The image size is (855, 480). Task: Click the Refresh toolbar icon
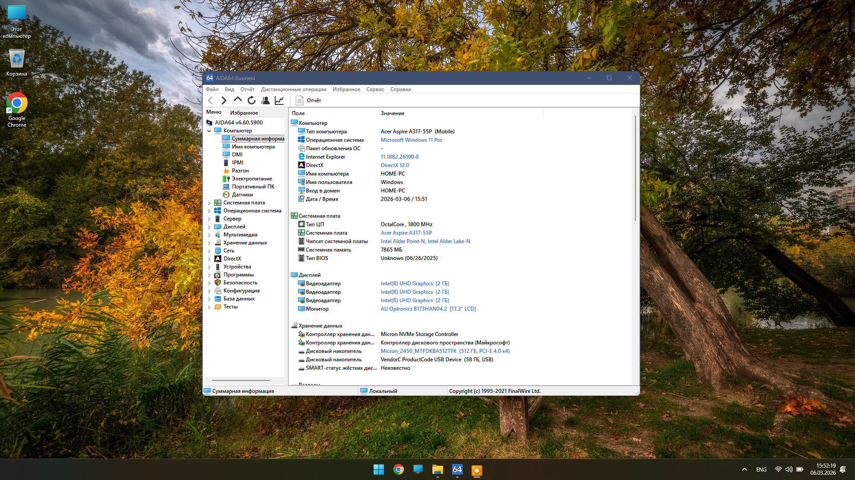pos(252,100)
